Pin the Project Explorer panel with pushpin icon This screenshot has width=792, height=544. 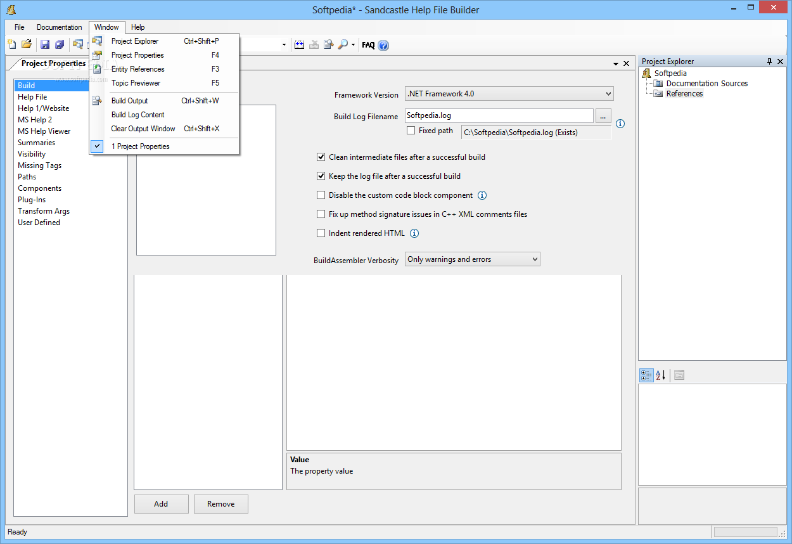[770, 62]
